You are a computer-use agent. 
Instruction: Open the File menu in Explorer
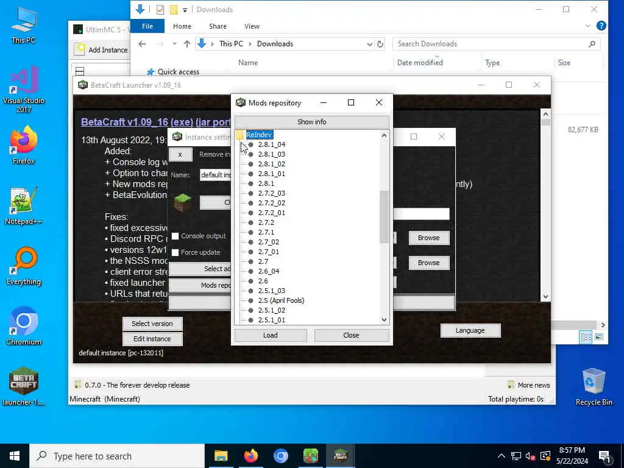pos(147,26)
